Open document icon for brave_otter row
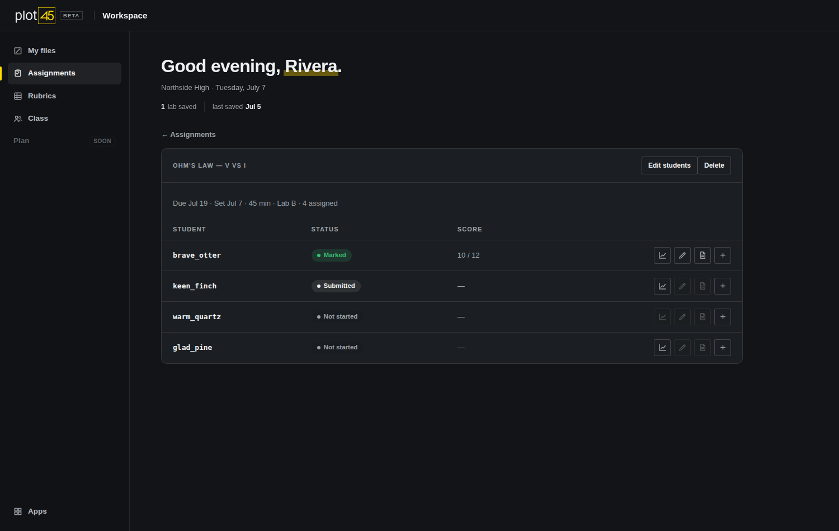Screen dimensions: 839x531 [x=703, y=255]
